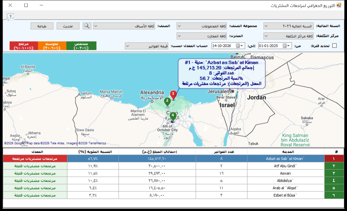Select the Aswan city cell
This screenshot has width=347, height=211.
point(286,173)
